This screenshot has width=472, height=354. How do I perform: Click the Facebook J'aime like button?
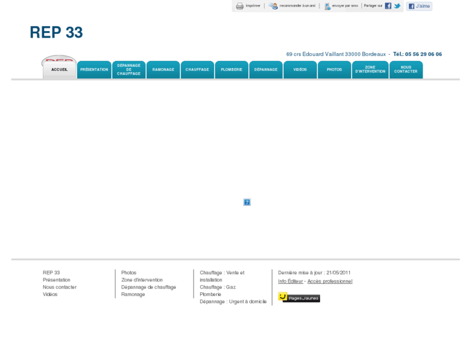click(419, 6)
